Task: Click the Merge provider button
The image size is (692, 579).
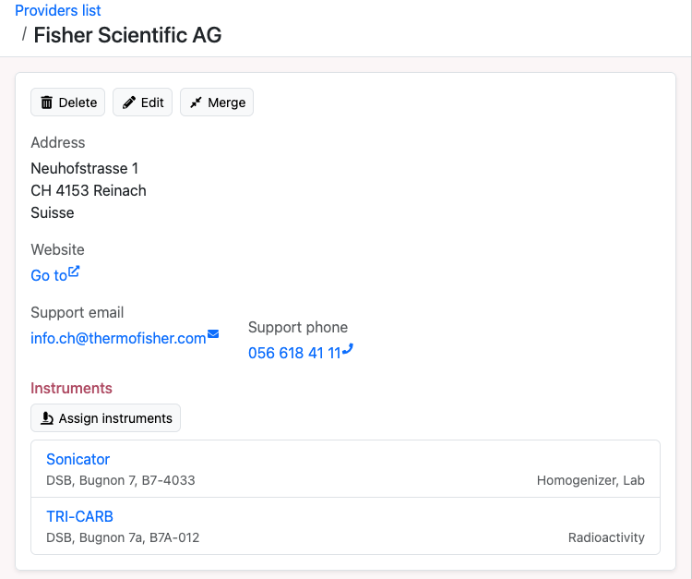Action: pyautogui.click(x=217, y=103)
